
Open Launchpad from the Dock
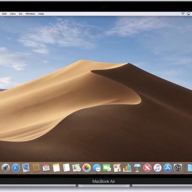coord(6,168)
